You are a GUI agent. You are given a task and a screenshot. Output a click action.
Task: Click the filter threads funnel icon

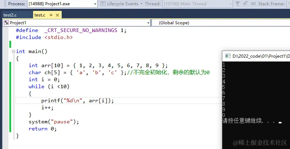pos(238,4)
